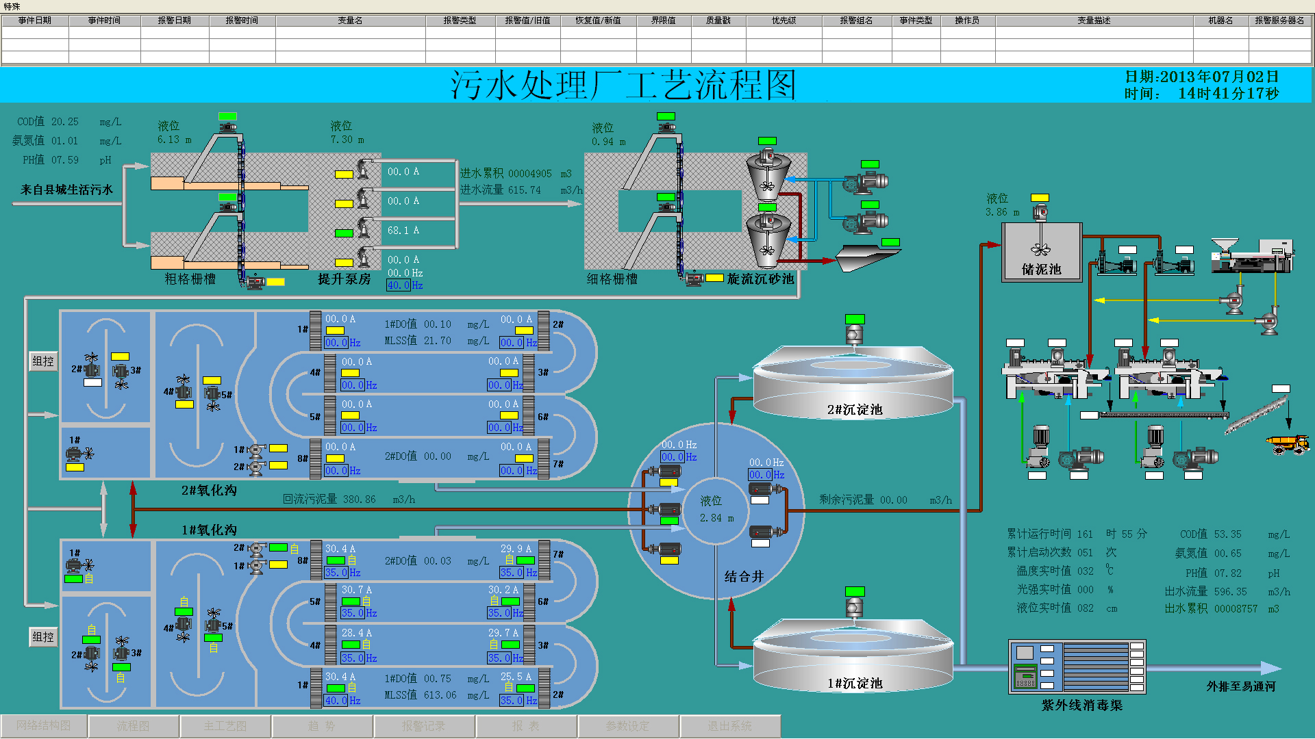
Task: Click green status indicator above 2#沉淀池 motor
Action: pos(855,319)
